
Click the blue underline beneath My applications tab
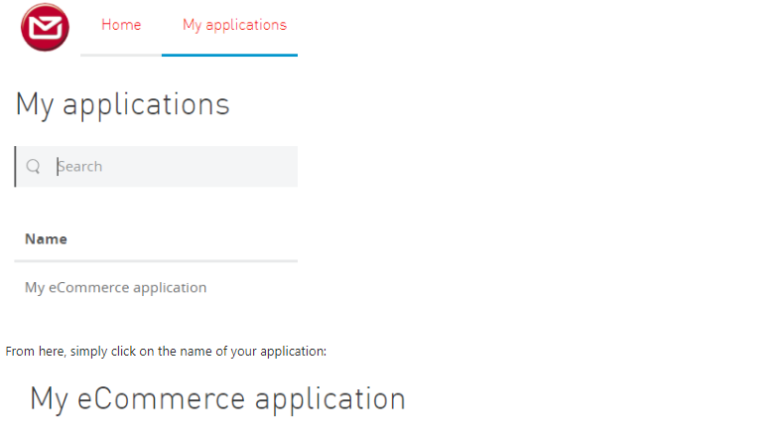[x=229, y=55]
